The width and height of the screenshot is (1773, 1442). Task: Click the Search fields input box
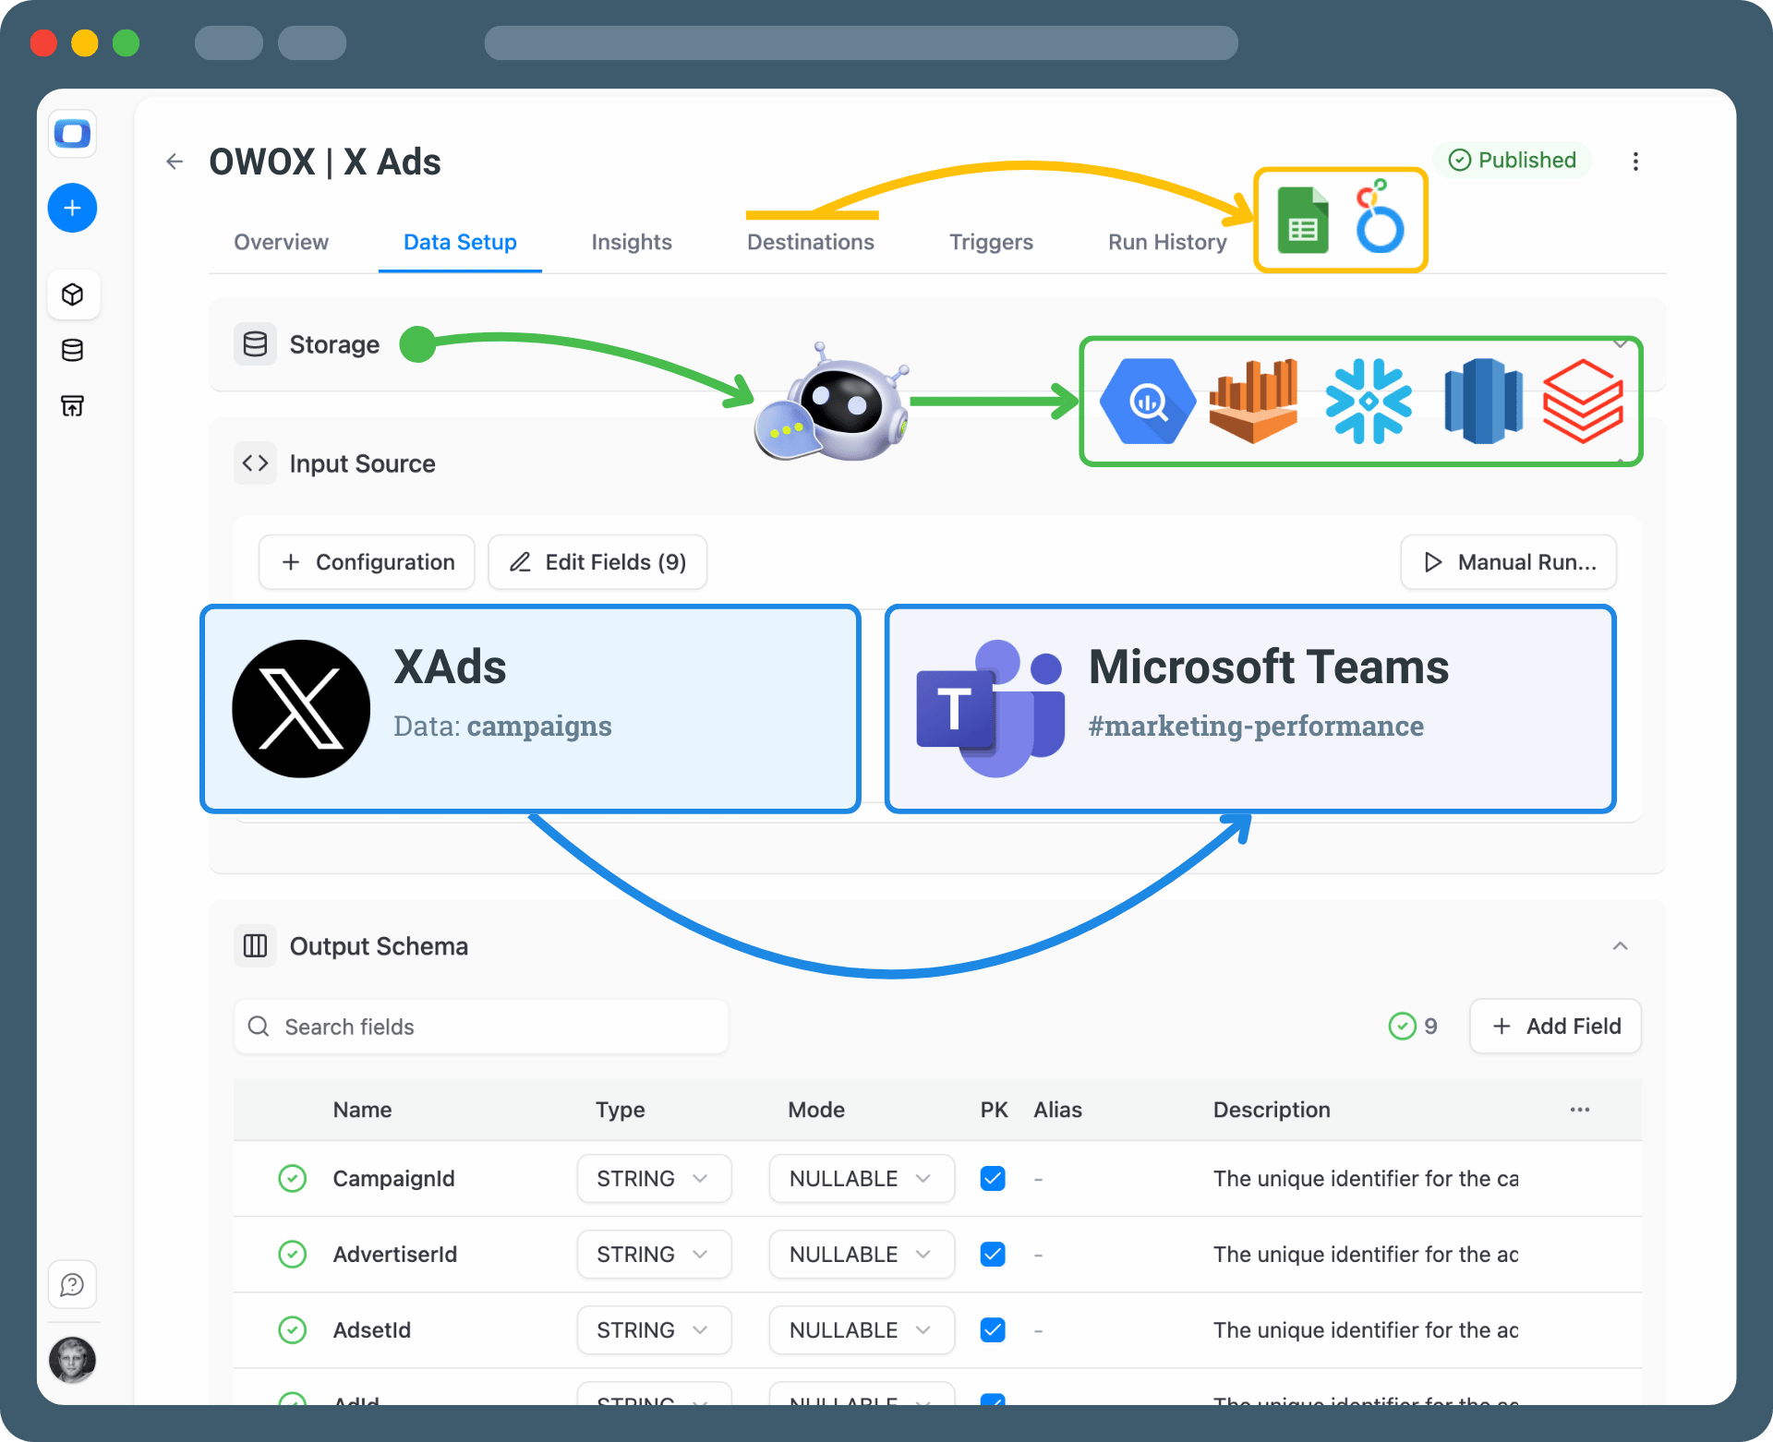coord(481,1027)
